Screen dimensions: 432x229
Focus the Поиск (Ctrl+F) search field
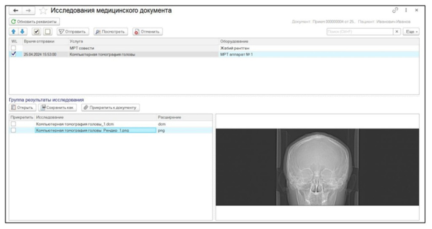click(x=360, y=32)
